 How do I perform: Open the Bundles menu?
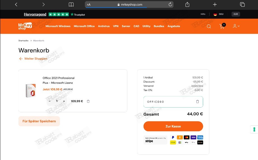click(159, 26)
